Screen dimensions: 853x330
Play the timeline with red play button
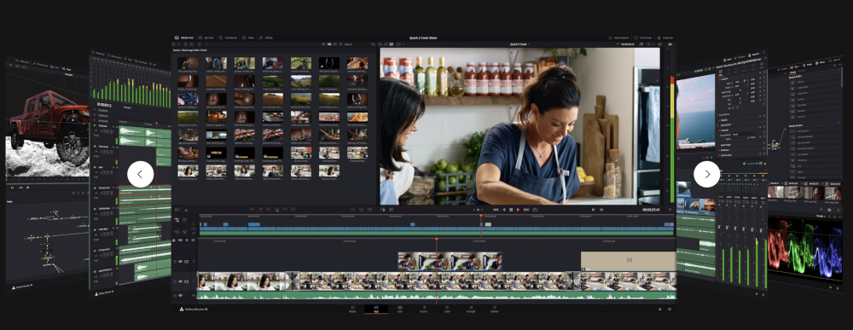tap(518, 209)
